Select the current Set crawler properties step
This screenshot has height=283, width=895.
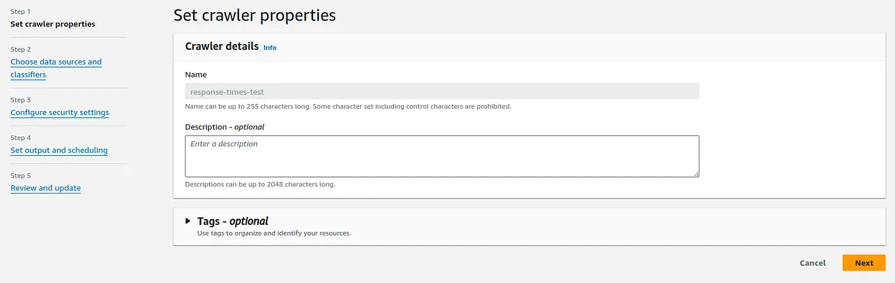tap(53, 24)
